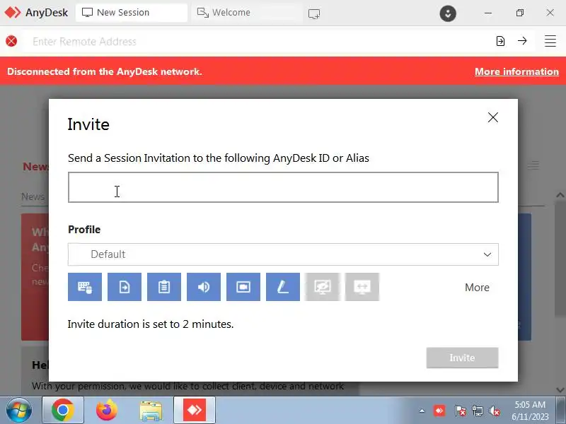Toggle clipboard sync permission icon

(x=164, y=287)
